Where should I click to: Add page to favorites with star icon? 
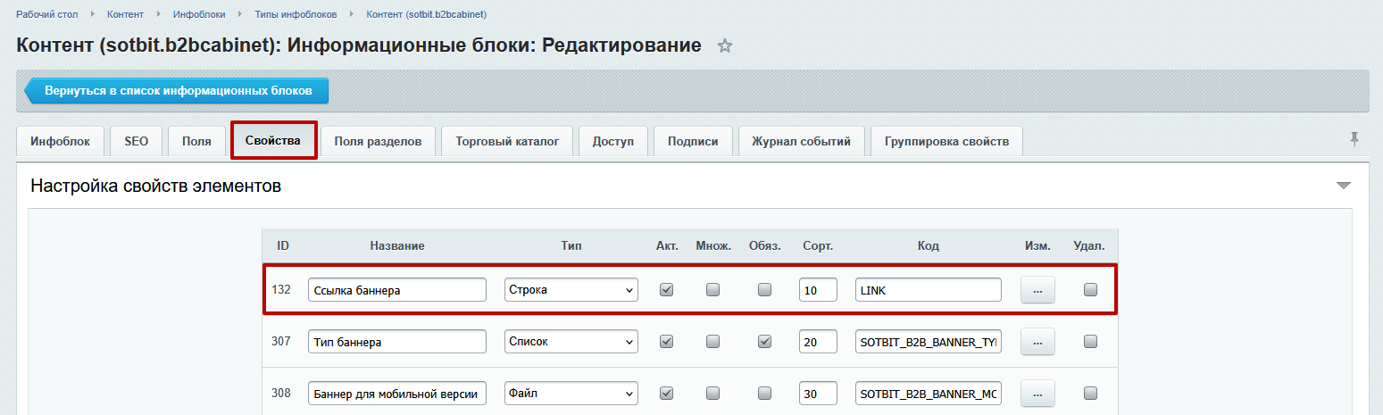click(x=725, y=46)
